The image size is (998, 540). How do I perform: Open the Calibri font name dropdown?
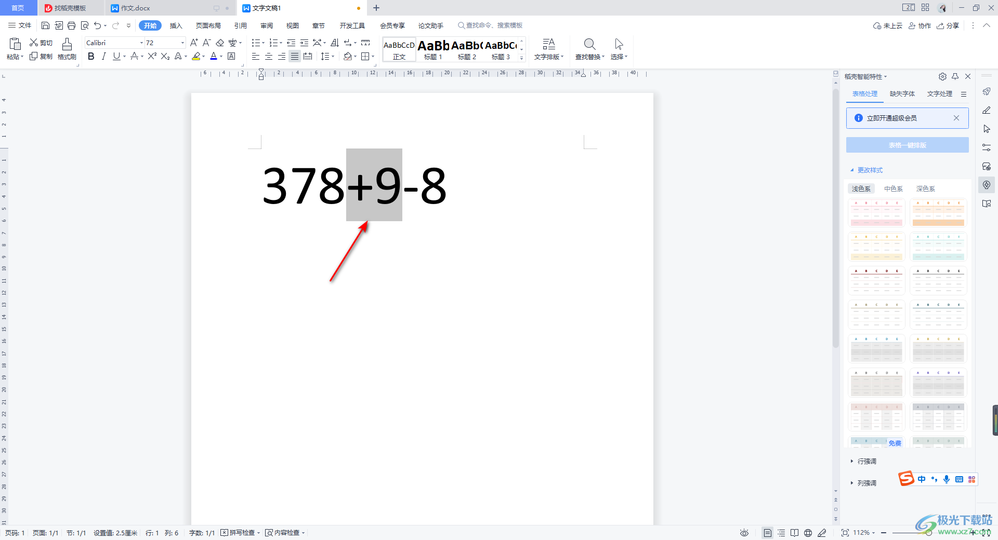point(141,43)
